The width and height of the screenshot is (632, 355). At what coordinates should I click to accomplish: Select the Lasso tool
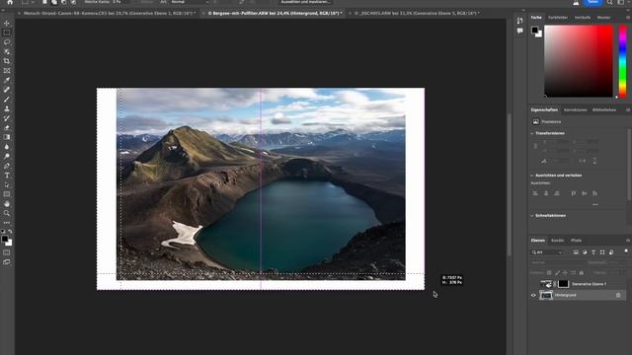(x=7, y=41)
